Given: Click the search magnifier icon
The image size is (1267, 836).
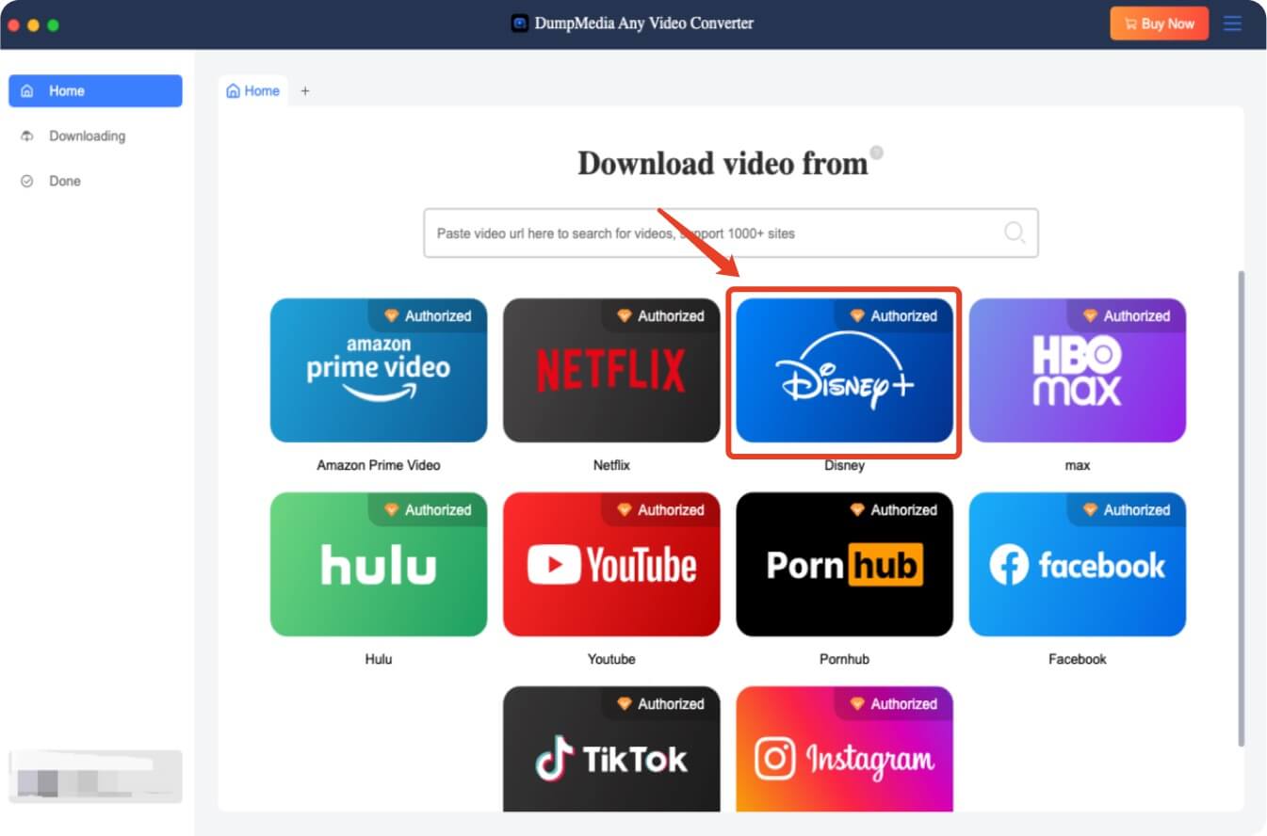Looking at the screenshot, I should (x=1015, y=233).
